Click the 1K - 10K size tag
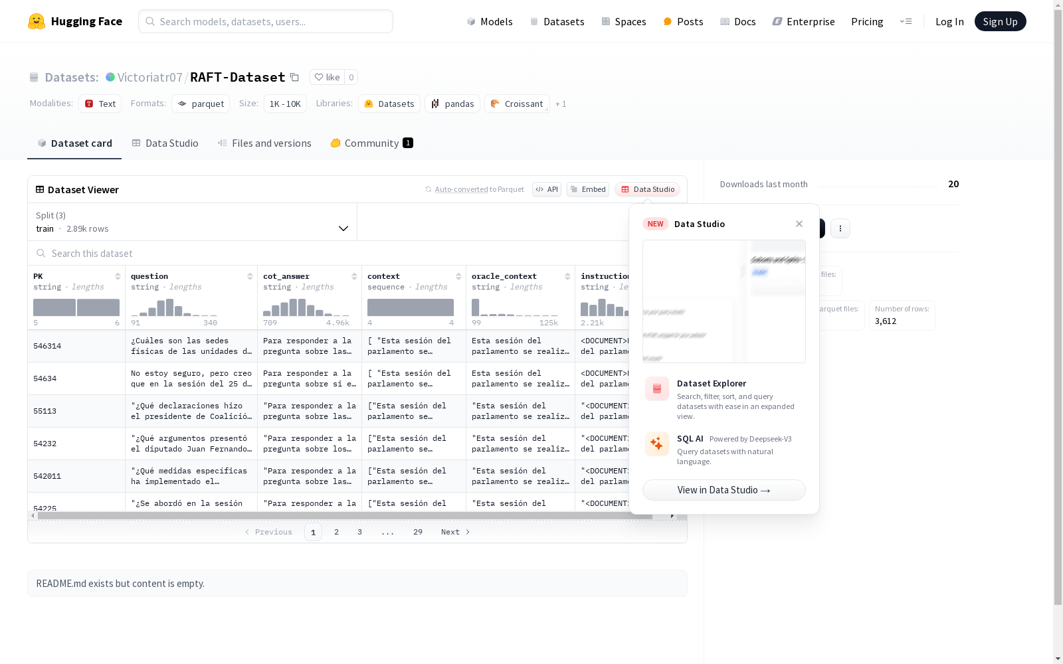The width and height of the screenshot is (1063, 664). (x=285, y=104)
